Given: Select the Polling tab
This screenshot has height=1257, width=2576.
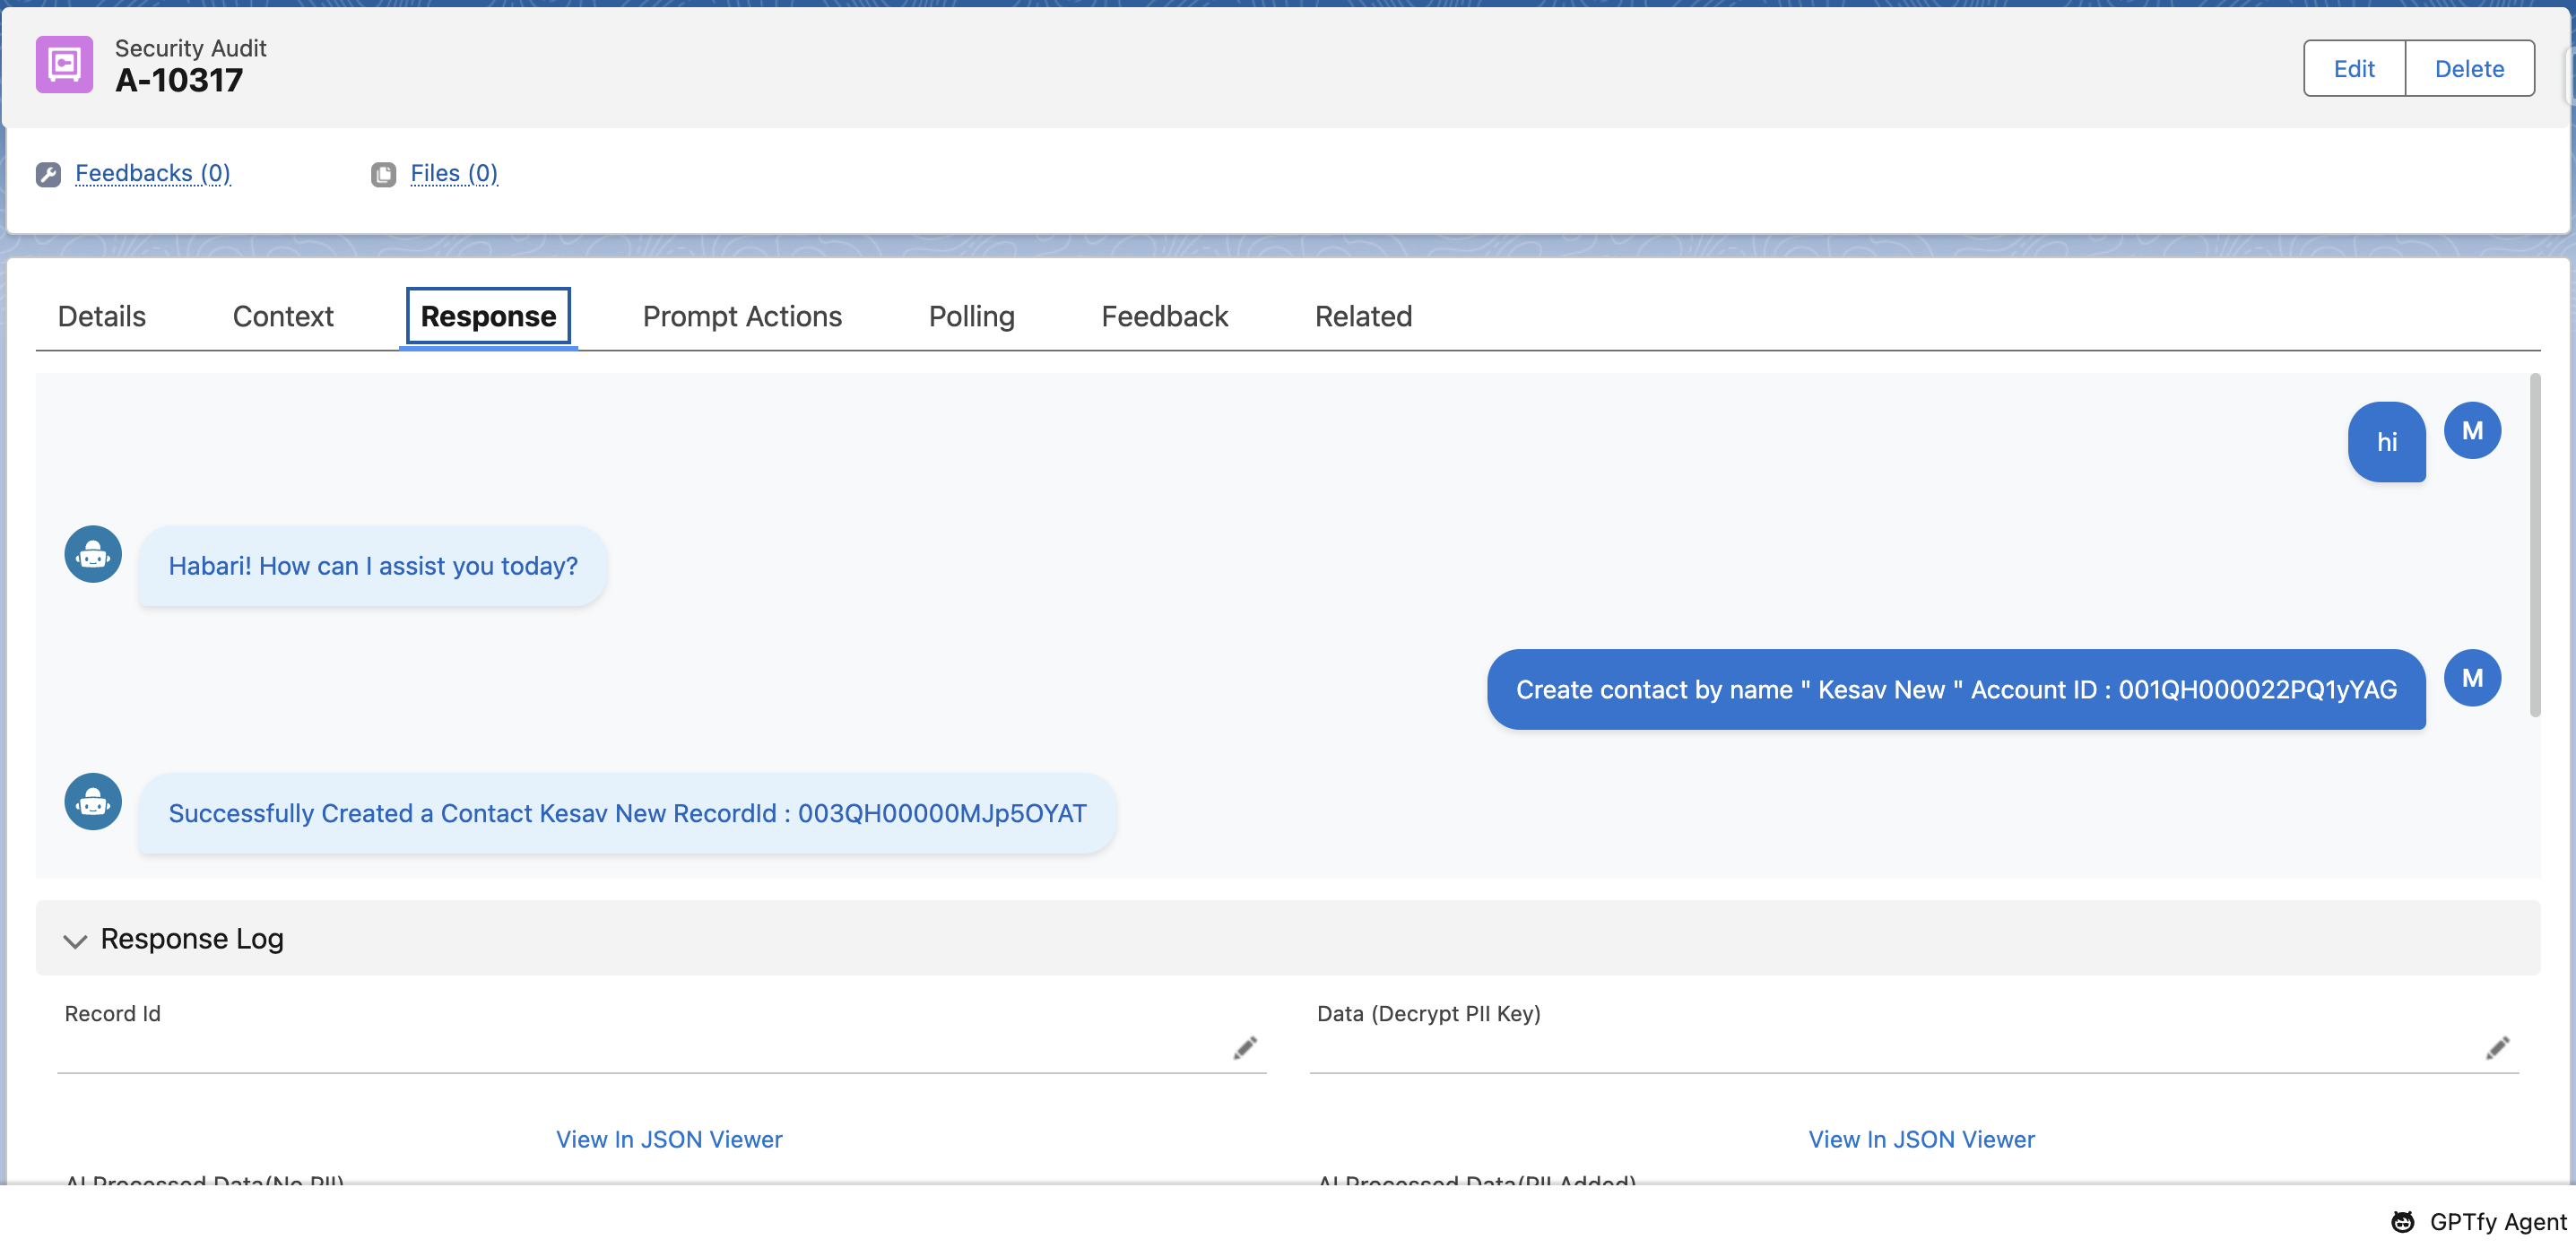Looking at the screenshot, I should coord(971,316).
